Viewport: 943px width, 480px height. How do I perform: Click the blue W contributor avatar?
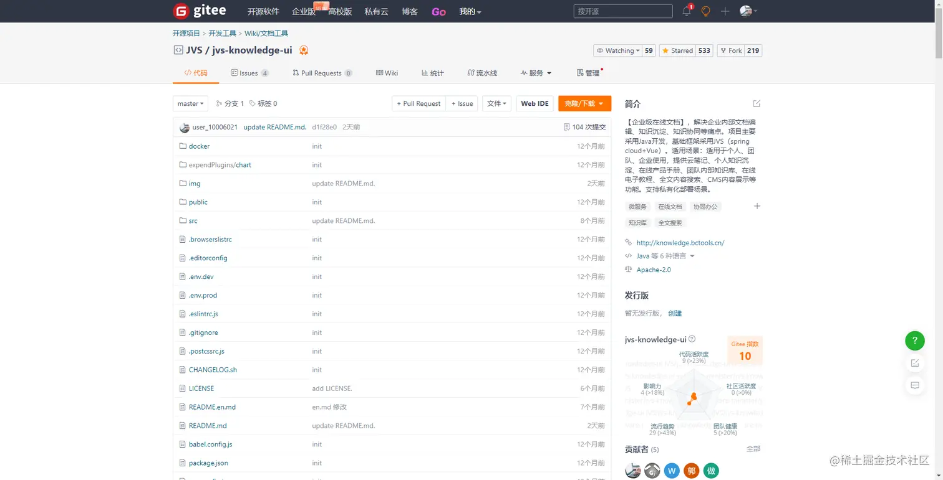[672, 471]
